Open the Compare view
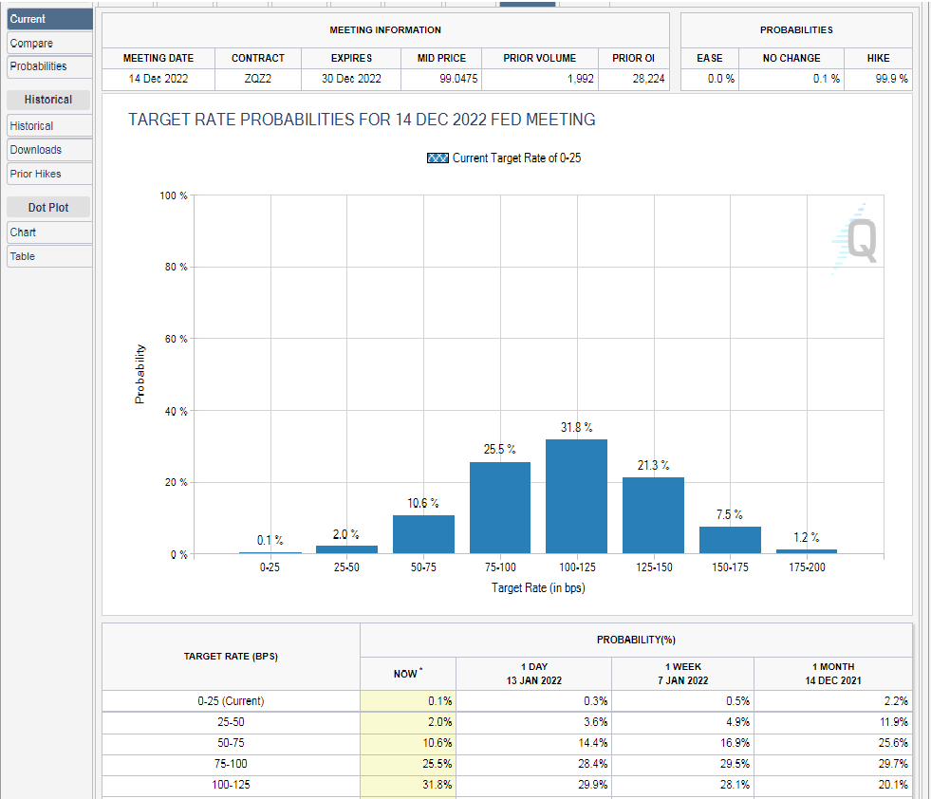The width and height of the screenshot is (931, 799). pyautogui.click(x=49, y=43)
